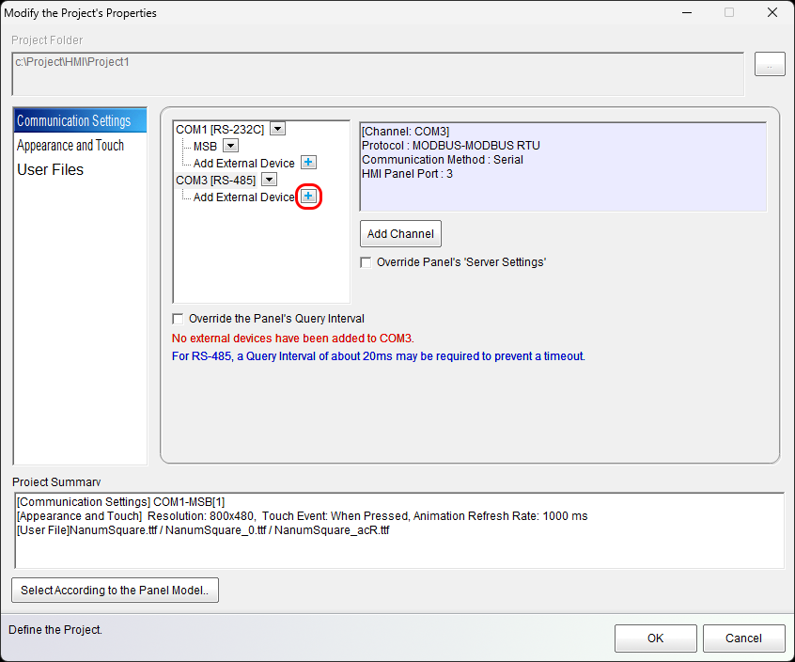This screenshot has width=795, height=662.
Task: Click the Project Folder path field
Action: [x=376, y=73]
